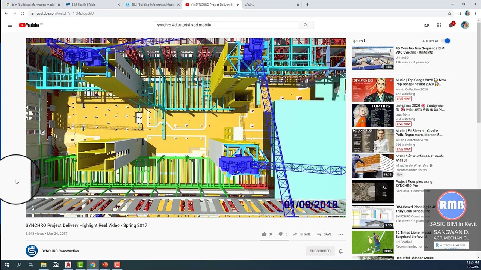Screen dimensions: 481x270
Task: Open the red Camtasia recorder on the taskbar
Action: coord(117,265)
